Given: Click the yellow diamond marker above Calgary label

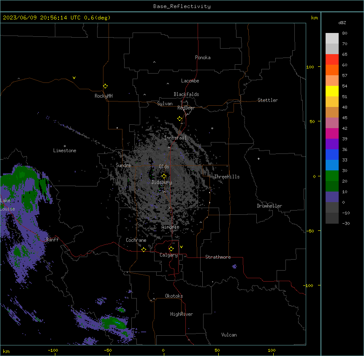Looking at the screenshot, I should (x=171, y=249).
